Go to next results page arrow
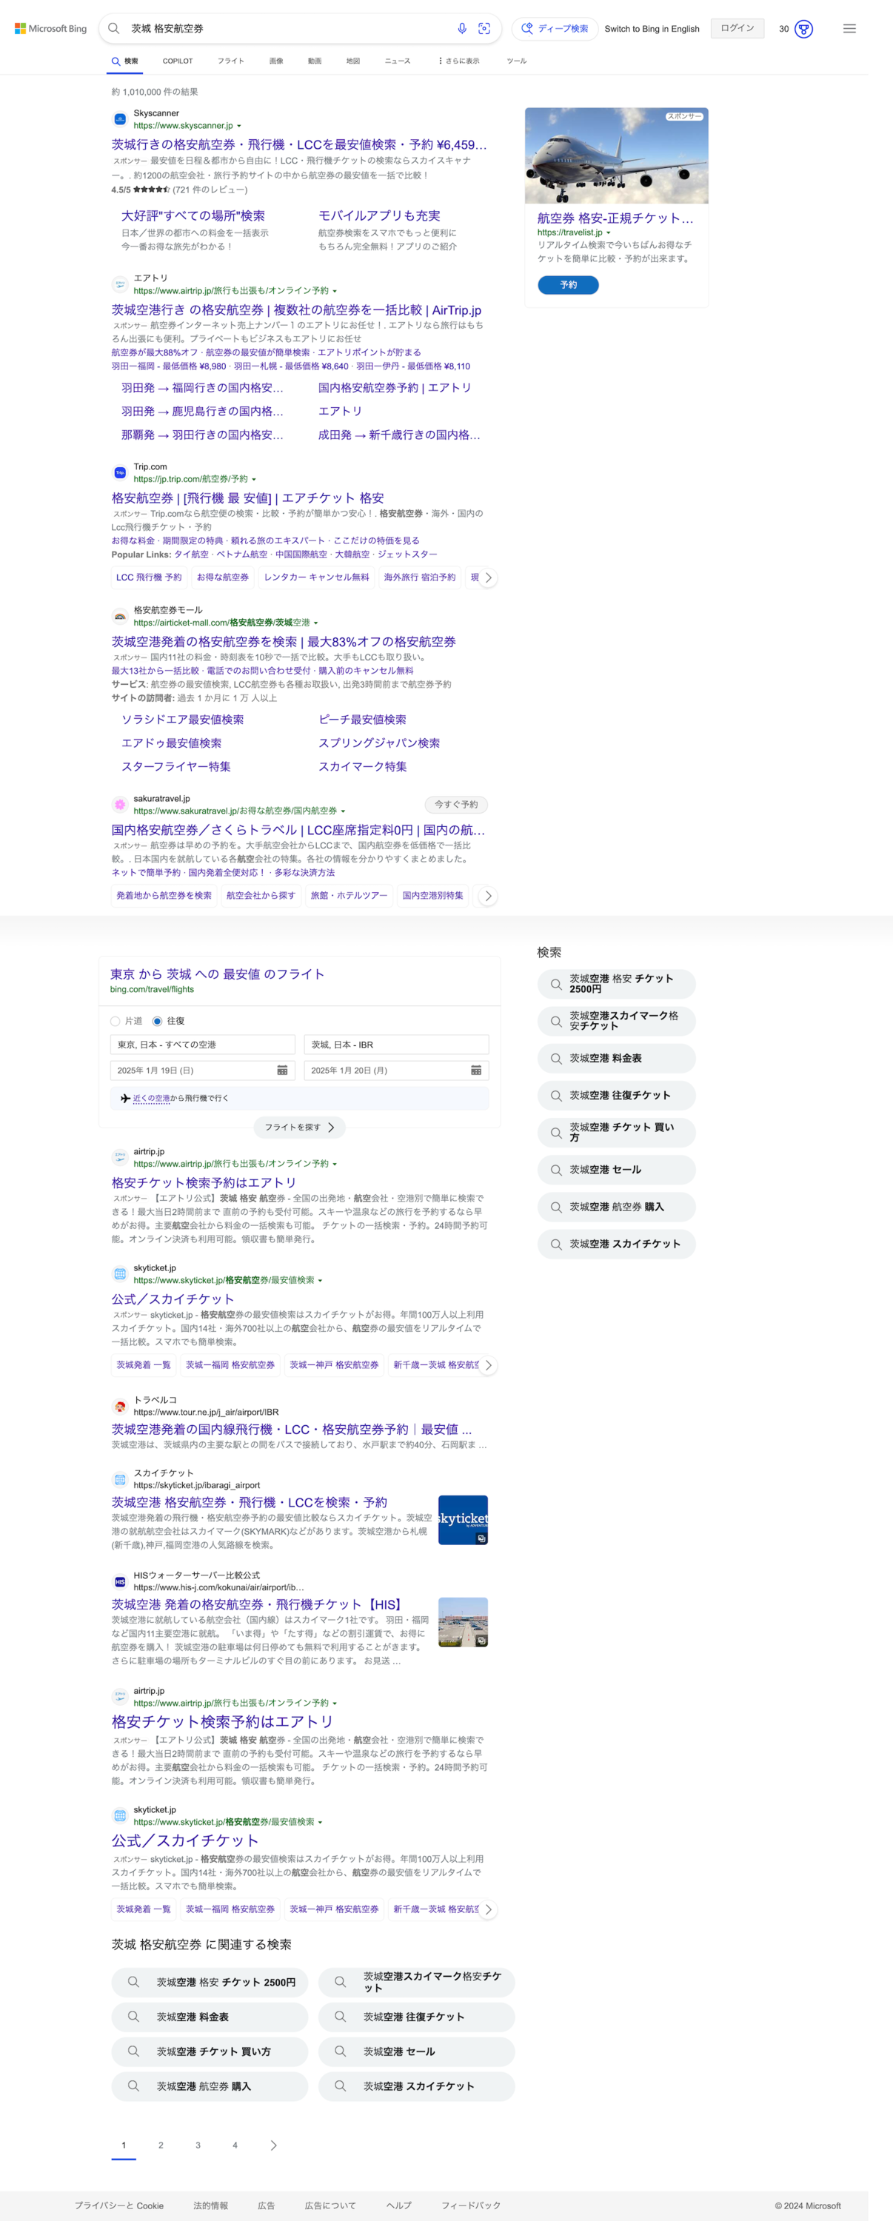This screenshot has height=2221, width=893. click(273, 2145)
